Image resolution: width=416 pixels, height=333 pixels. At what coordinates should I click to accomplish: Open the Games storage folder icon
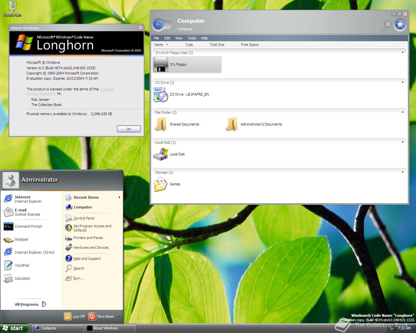[x=161, y=184]
